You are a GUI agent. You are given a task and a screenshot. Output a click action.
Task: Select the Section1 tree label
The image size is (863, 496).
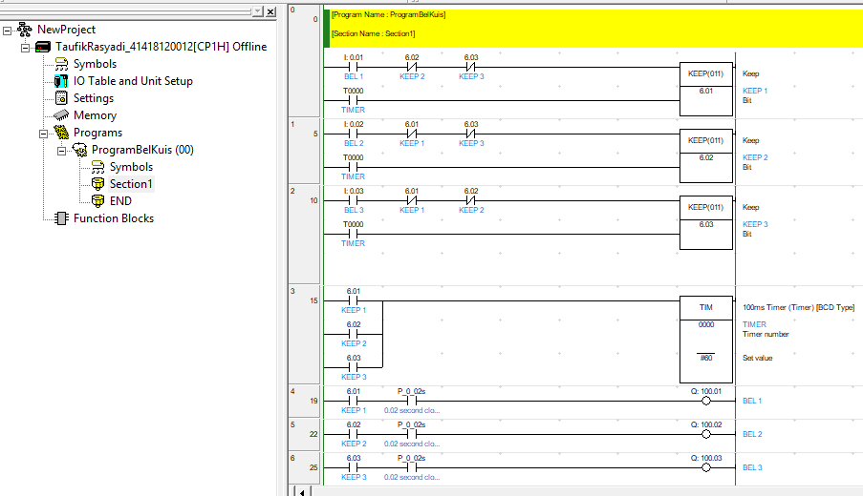[131, 183]
